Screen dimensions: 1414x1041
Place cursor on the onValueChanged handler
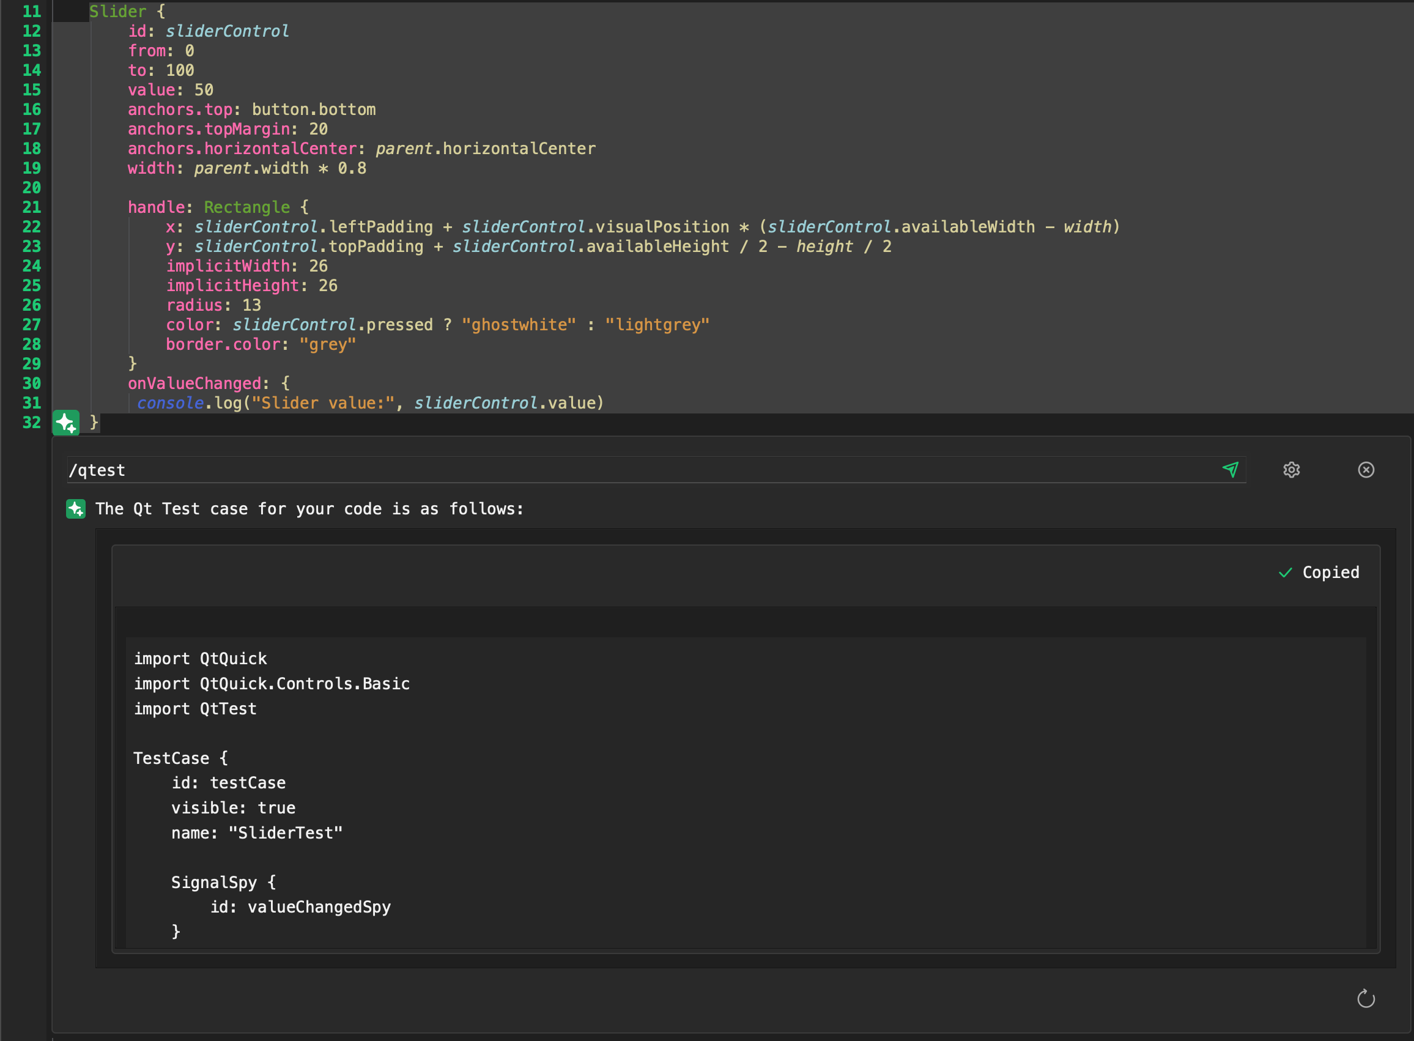[x=195, y=383]
